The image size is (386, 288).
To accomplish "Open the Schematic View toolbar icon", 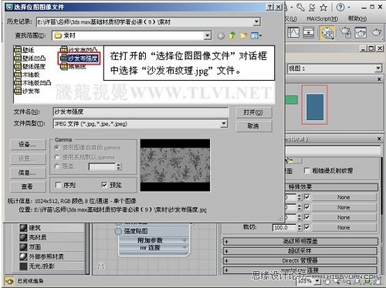I will coord(308,32).
